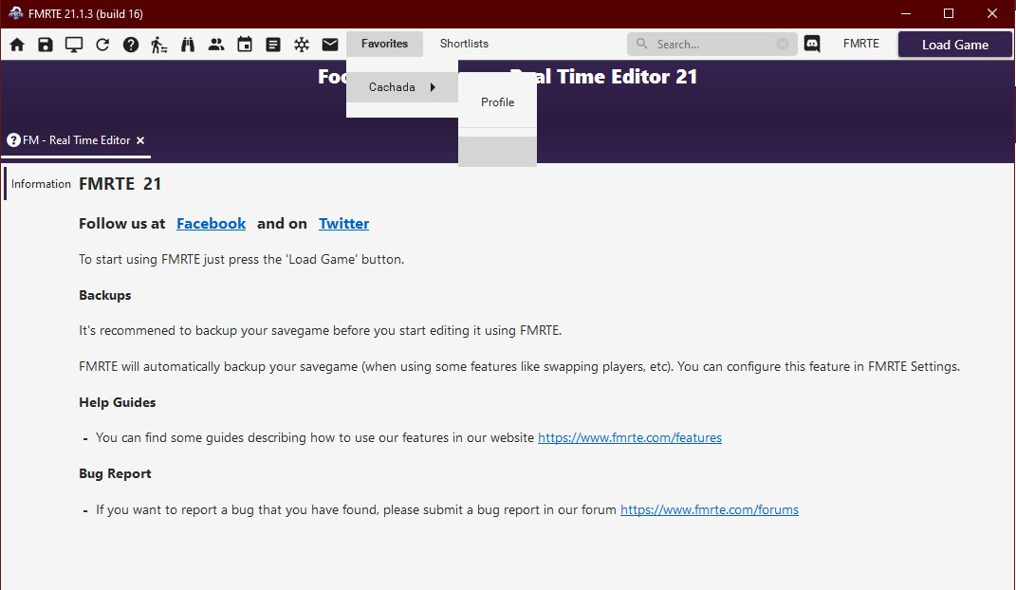Open the calendar icon in the toolbar
The width and height of the screenshot is (1016, 590).
click(x=245, y=44)
